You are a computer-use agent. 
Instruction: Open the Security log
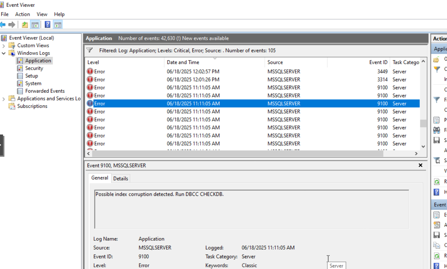[x=34, y=68]
